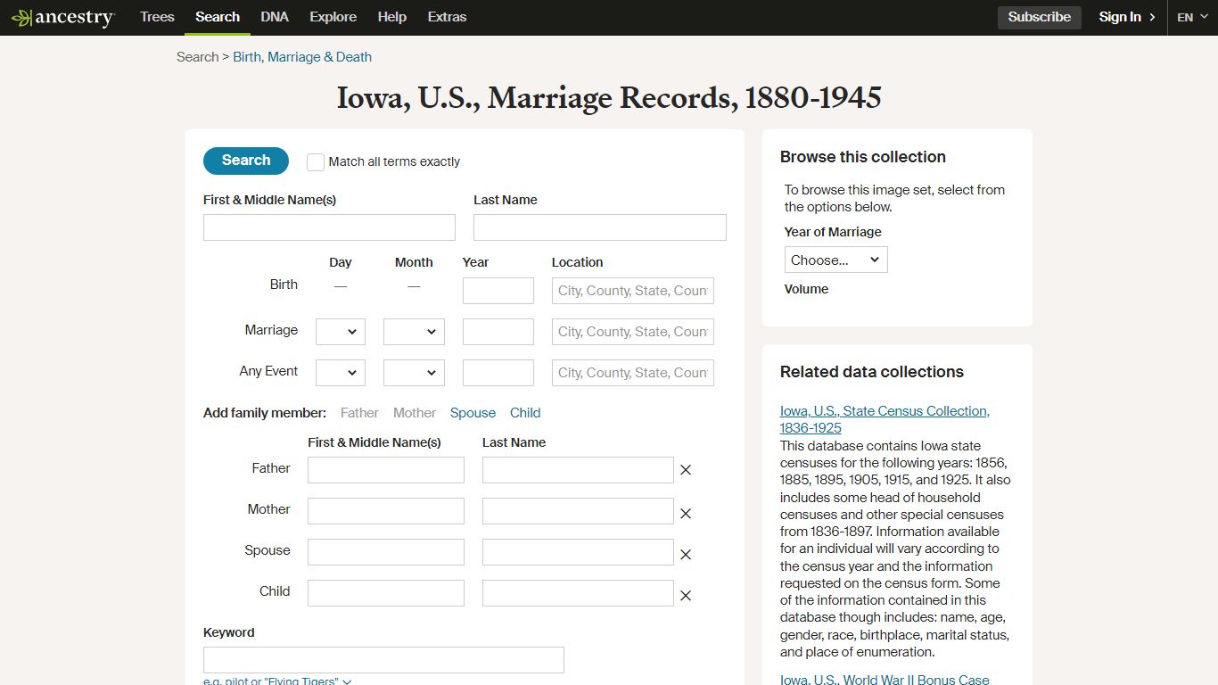The height and width of the screenshot is (685, 1218).
Task: Focus the Birth year field
Action: [498, 291]
